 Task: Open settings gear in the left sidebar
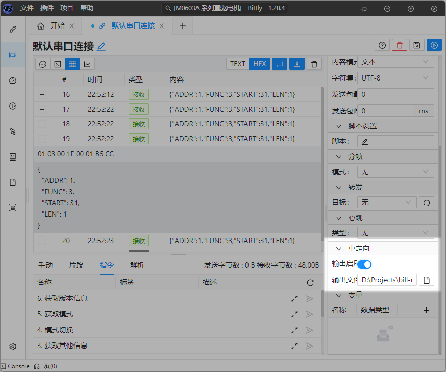pyautogui.click(x=13, y=347)
